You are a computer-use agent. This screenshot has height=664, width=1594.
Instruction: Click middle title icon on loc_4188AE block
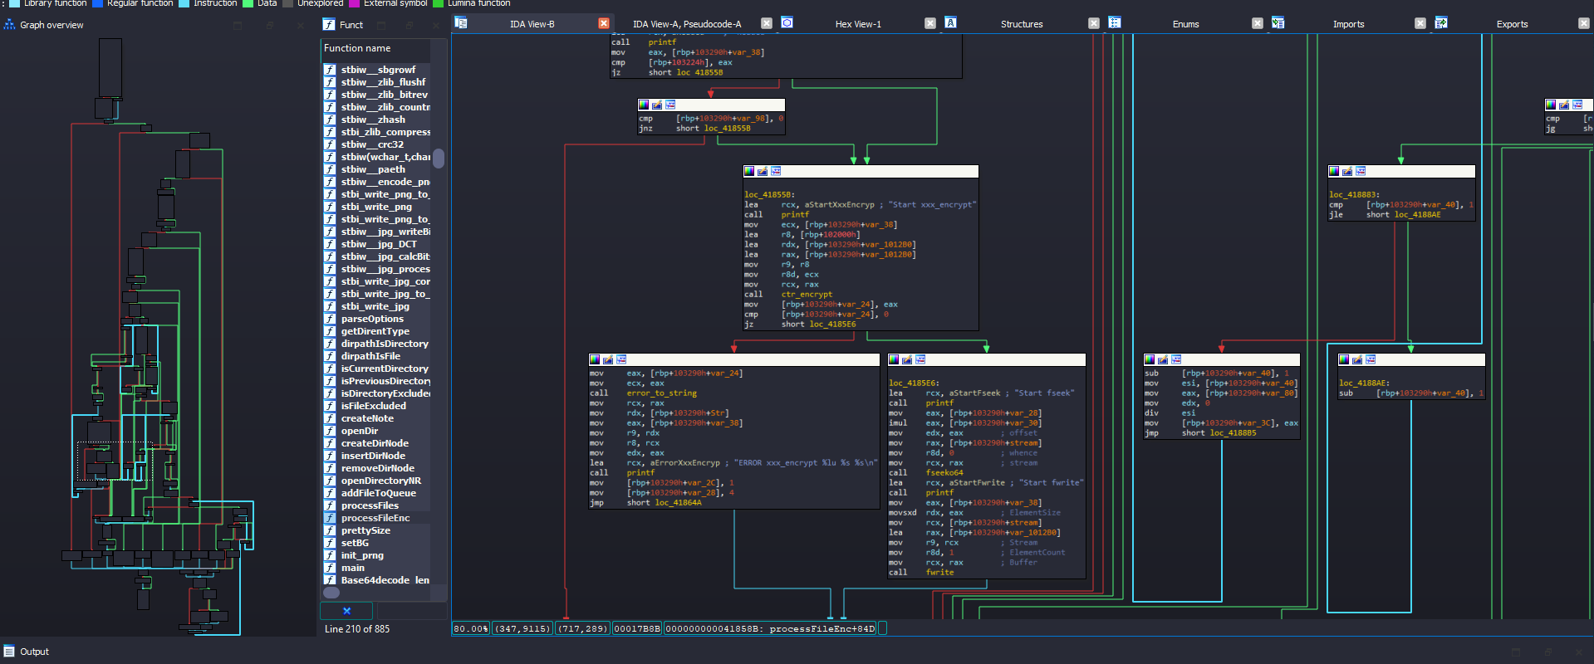click(x=1357, y=359)
